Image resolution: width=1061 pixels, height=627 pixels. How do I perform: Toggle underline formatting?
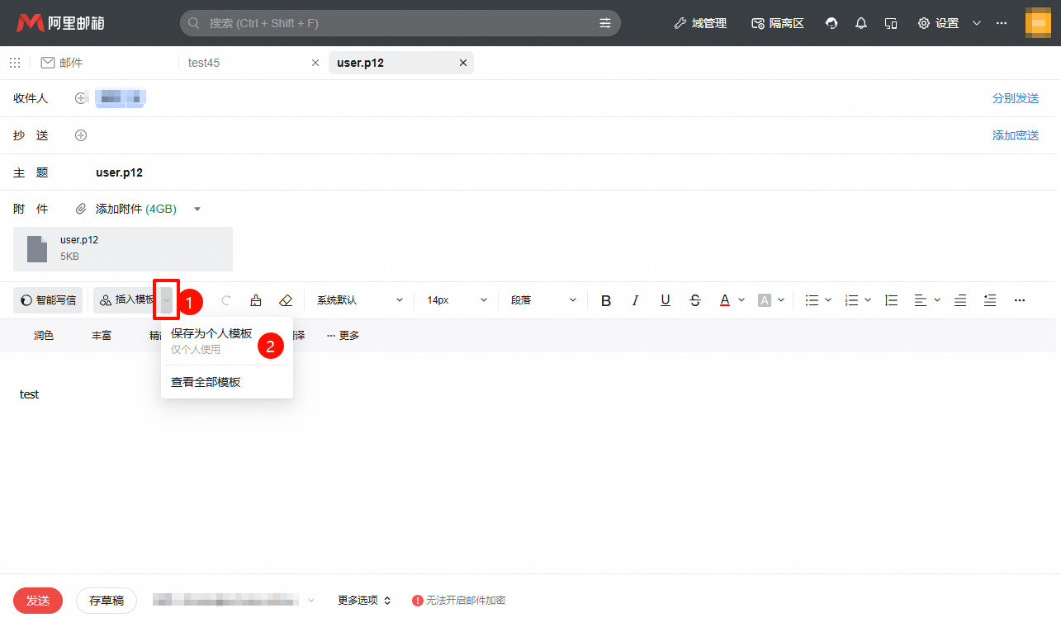click(x=665, y=300)
